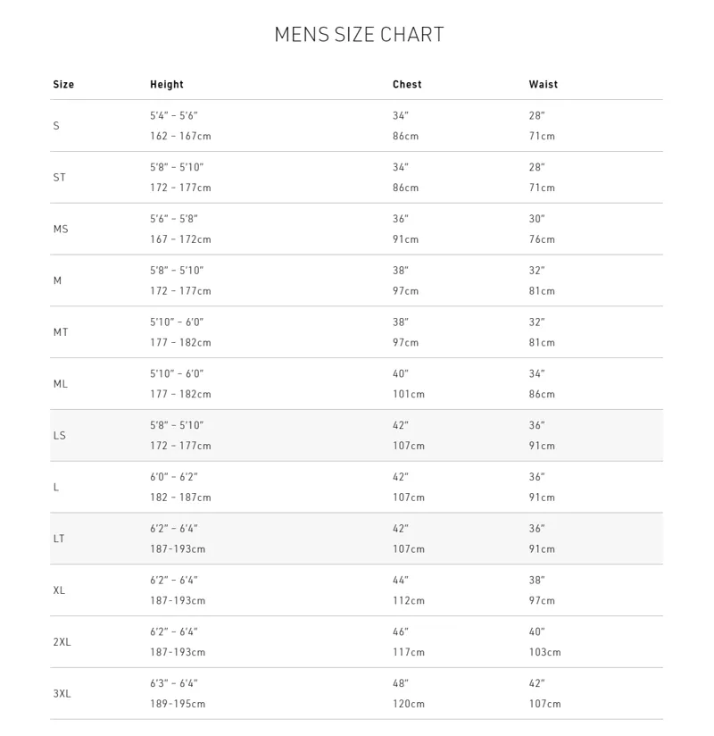Select the XL size row label
Screen dimensions: 714x736
[59, 590]
